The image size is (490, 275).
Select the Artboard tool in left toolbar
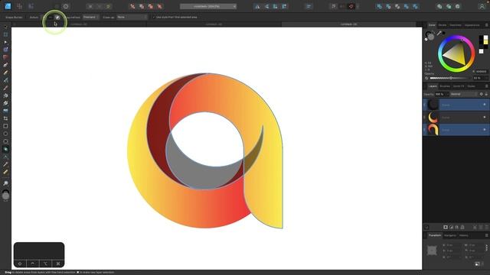click(5, 34)
